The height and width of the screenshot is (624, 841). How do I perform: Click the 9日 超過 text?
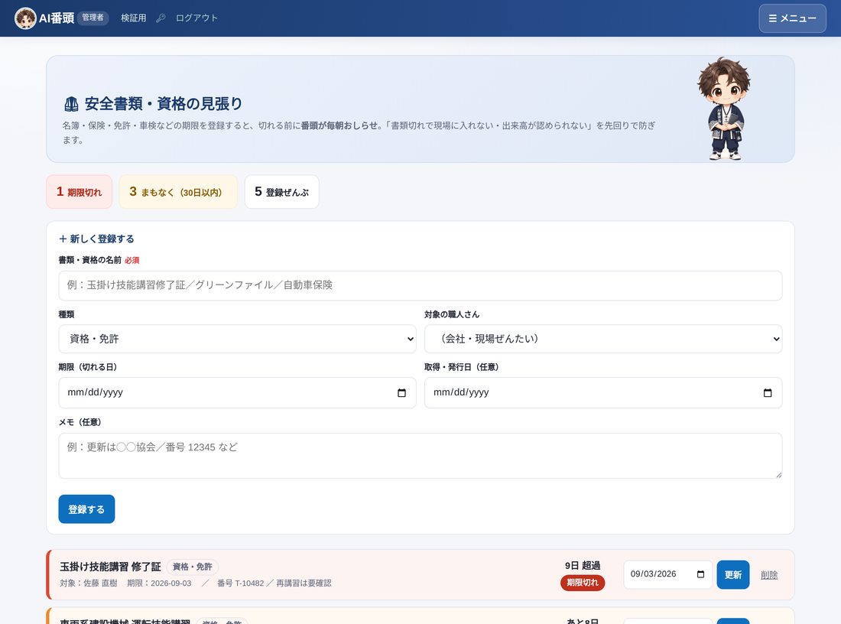point(583,566)
